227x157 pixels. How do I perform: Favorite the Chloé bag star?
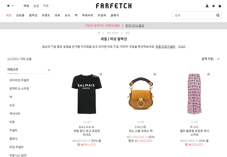click(155, 74)
